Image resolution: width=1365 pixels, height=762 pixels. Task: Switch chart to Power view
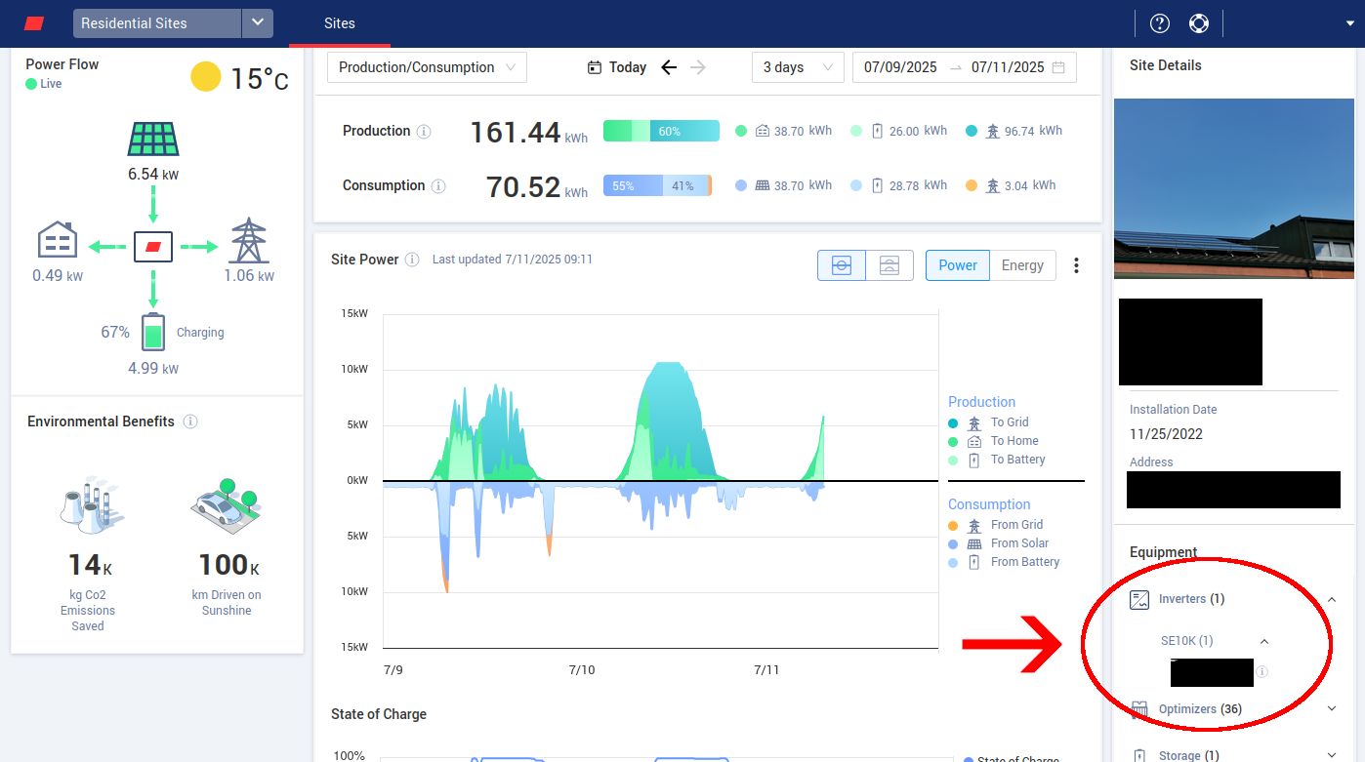coord(957,265)
